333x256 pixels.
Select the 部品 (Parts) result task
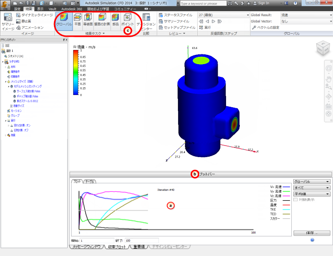[x=115, y=20]
